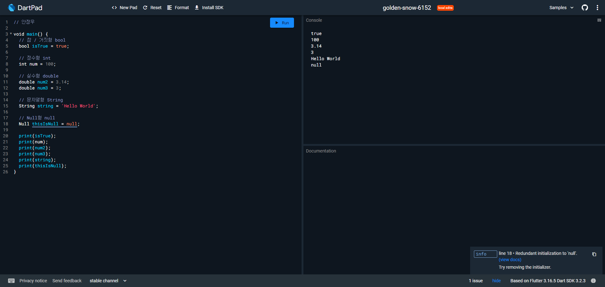This screenshot has width=605, height=287.
Task: Click the info label on the issue
Action: (485, 254)
